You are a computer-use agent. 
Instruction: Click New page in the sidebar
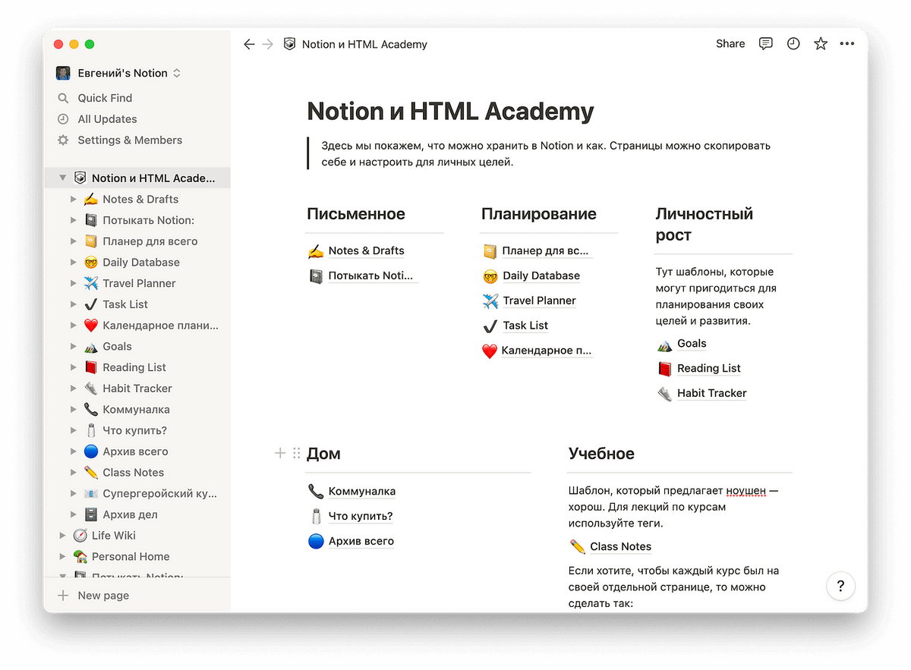tap(103, 596)
